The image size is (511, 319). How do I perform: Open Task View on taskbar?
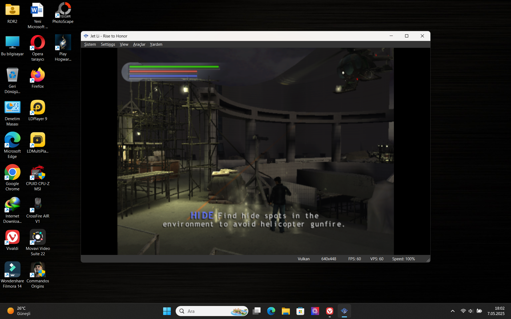[x=257, y=311]
